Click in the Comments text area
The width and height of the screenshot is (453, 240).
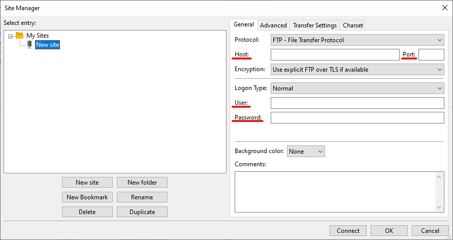[x=335, y=192]
